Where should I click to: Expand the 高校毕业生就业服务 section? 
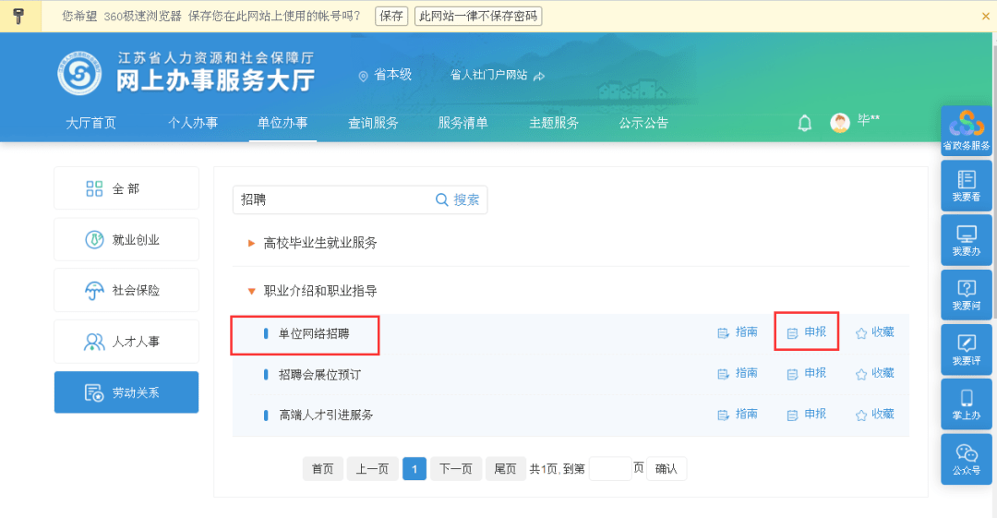pyautogui.click(x=319, y=243)
